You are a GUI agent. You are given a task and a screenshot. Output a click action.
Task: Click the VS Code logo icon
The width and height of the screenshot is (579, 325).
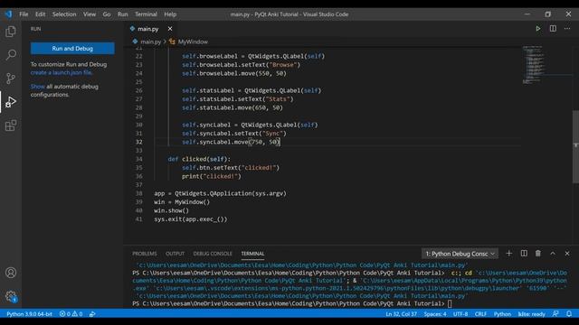8,14
